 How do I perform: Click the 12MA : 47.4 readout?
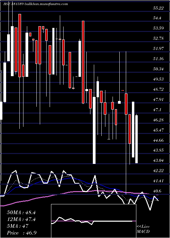21,219
